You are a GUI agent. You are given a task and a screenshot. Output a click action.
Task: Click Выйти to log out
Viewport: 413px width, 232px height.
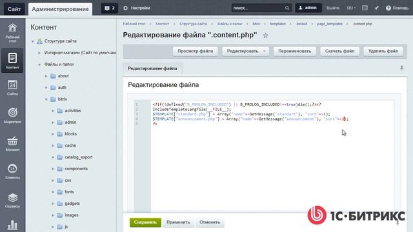point(333,8)
